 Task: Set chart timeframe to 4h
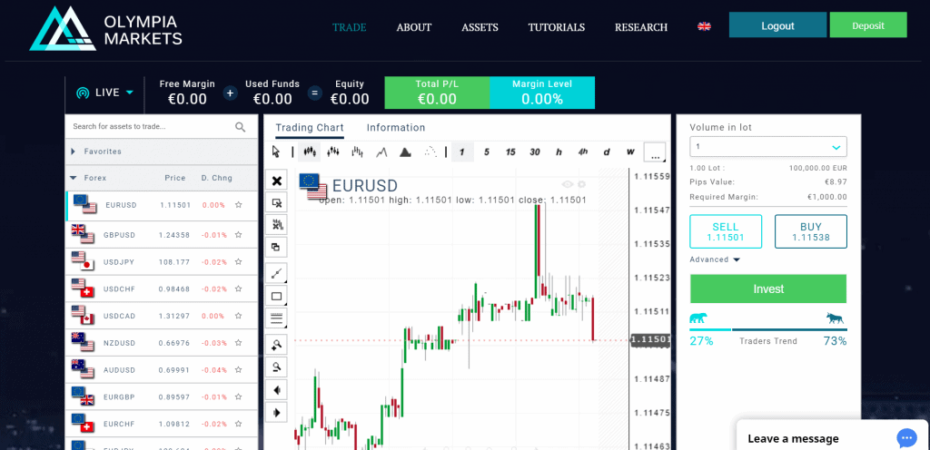click(x=582, y=152)
